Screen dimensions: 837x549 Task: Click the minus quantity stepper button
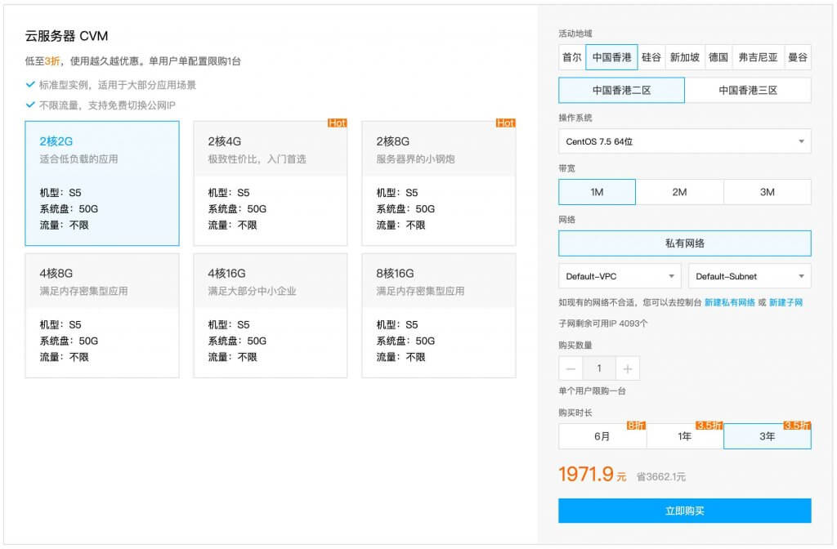[571, 368]
